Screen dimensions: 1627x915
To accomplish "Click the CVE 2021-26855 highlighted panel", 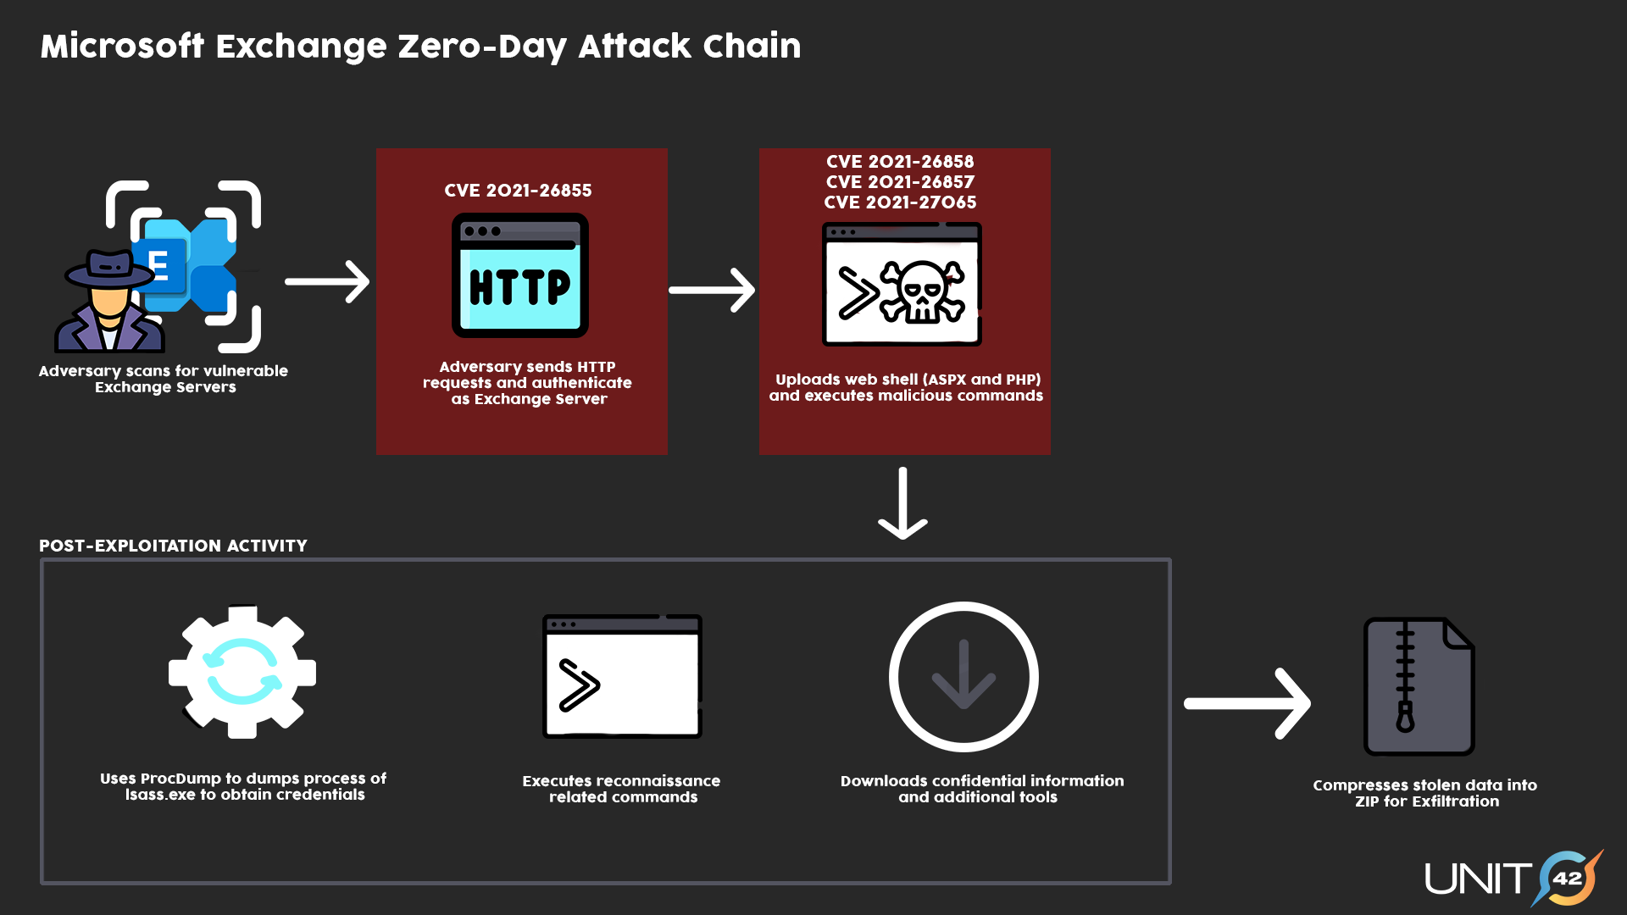I will pyautogui.click(x=522, y=292).
